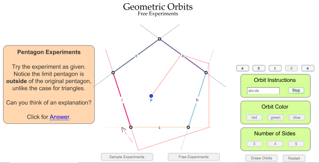The width and height of the screenshot is (319, 163).
Task: Click side label c on the pentagon
Action: 159,127
